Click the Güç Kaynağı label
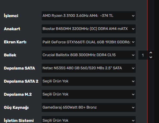Viewport: 159px width, 123px height. tap(16, 107)
